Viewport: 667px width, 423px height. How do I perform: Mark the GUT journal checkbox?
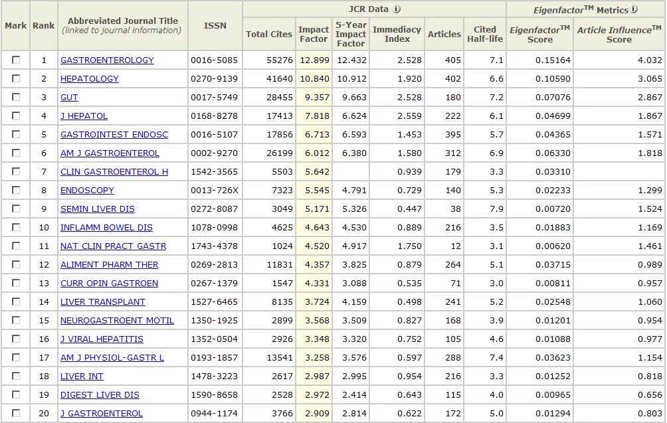(16, 98)
